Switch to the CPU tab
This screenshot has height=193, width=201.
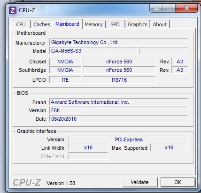point(21,24)
